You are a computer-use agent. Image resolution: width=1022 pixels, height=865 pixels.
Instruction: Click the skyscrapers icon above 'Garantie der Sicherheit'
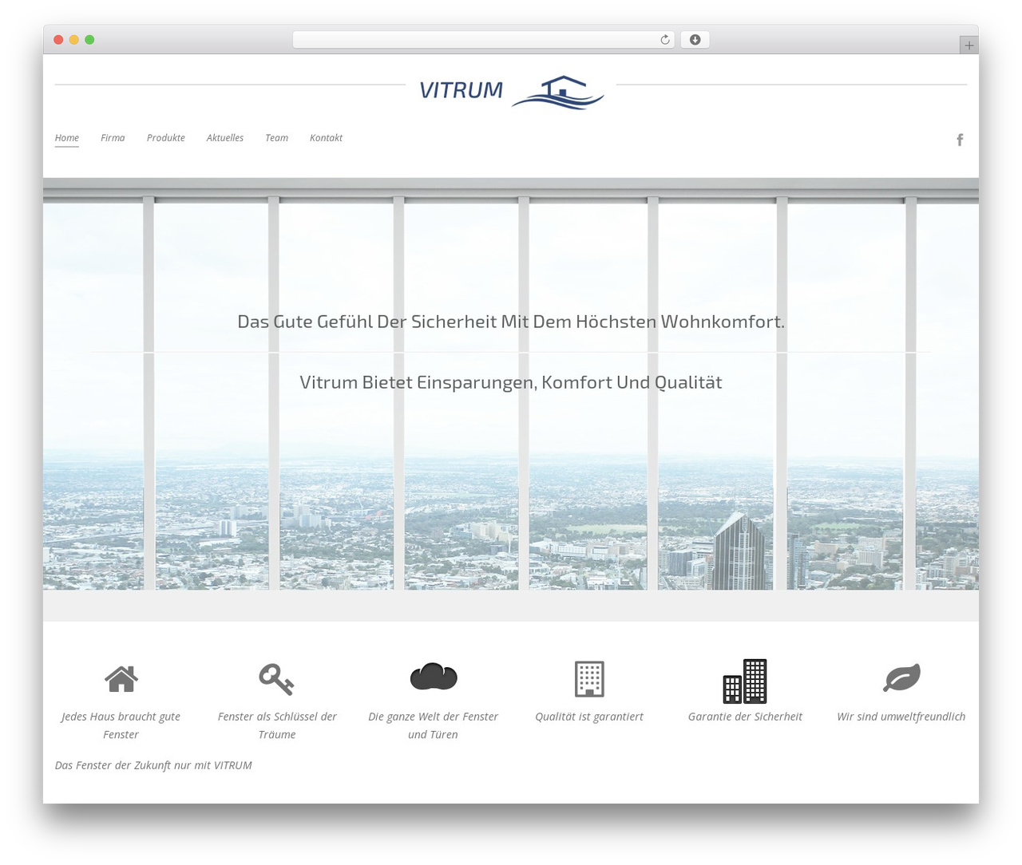745,681
